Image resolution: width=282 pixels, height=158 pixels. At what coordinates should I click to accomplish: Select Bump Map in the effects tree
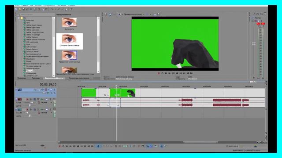(30, 20)
